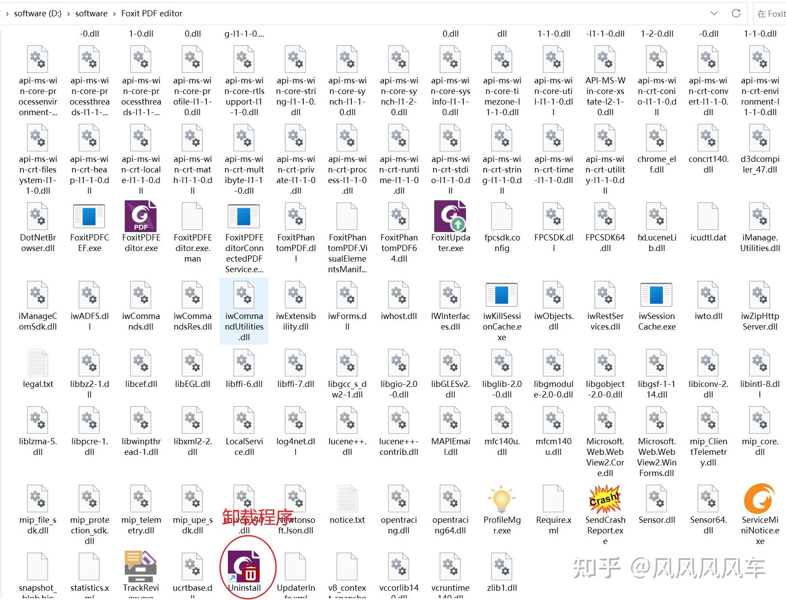The width and height of the screenshot is (786, 600).
Task: Select the Sensor.dll file icon
Action: click(657, 499)
